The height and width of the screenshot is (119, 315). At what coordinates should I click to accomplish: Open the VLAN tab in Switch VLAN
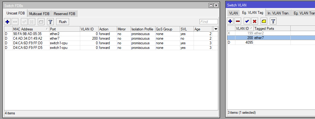[x=234, y=13]
